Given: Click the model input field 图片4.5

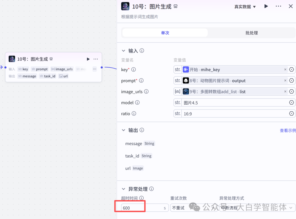Looking at the screenshot, I should (x=235, y=103).
